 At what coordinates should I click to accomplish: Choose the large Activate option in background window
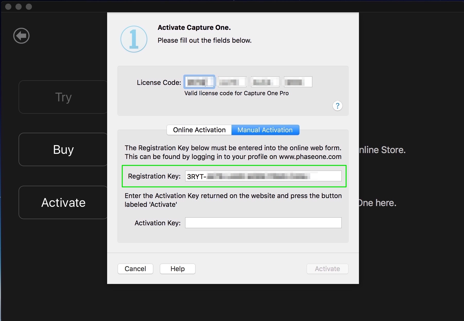[63, 202]
